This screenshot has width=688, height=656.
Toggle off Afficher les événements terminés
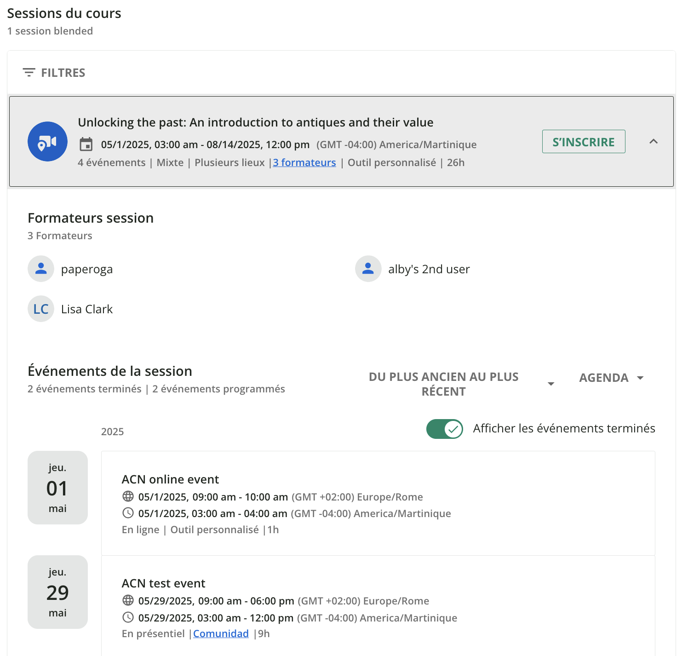tap(444, 429)
